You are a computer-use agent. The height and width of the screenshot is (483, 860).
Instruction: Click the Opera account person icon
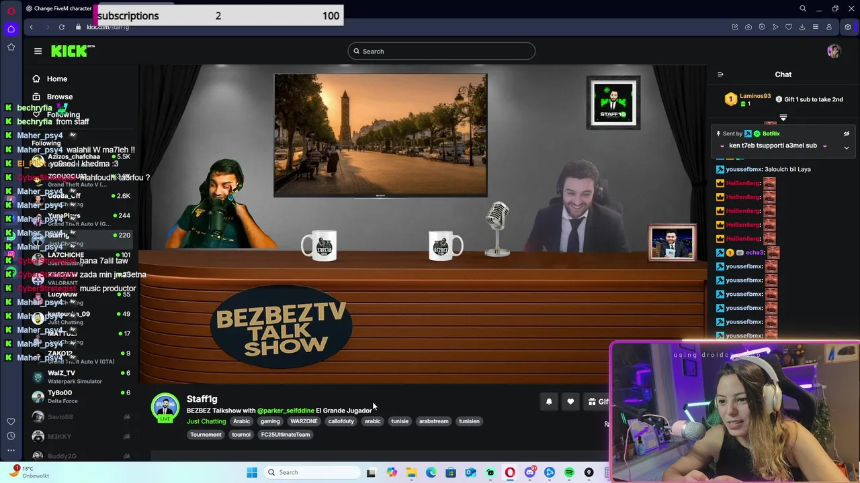[828, 27]
